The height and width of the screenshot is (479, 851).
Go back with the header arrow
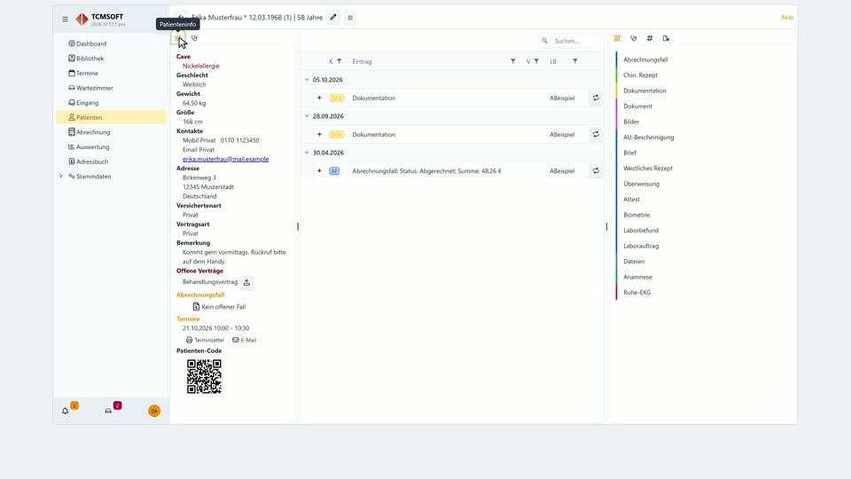(x=181, y=18)
